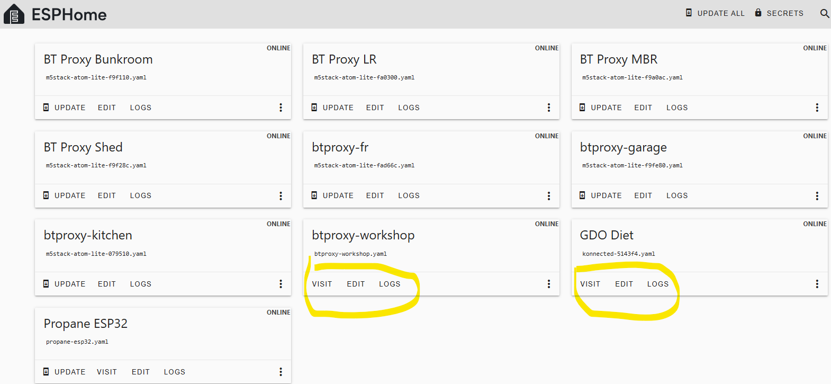This screenshot has height=384, width=831.
Task: Click filename btproxy-workshop.yaml
Action: [351, 254]
